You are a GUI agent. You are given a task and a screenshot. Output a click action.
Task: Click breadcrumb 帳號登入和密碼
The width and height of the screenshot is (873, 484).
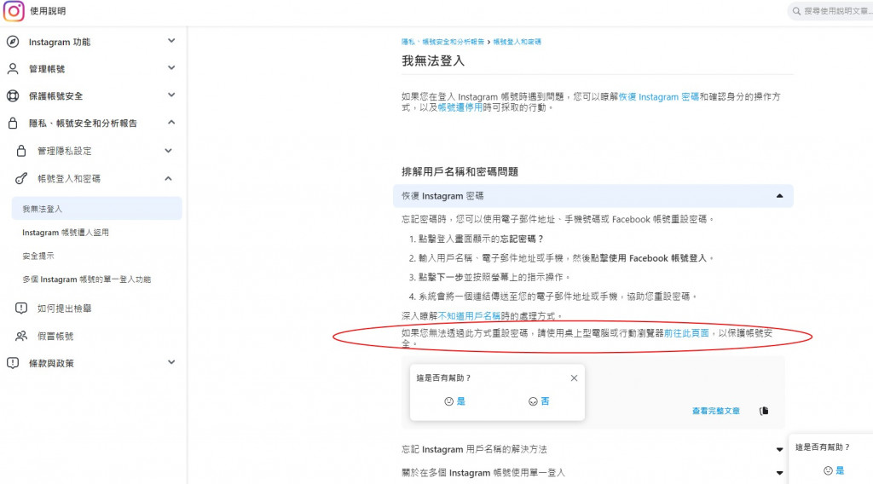(x=517, y=42)
